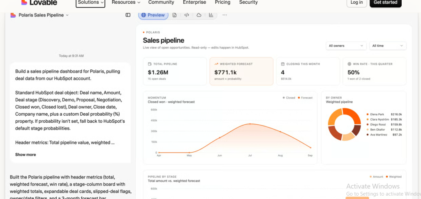This screenshot has width=421, height=199.
Task: Toggle the Closed series in Momentum legend
Action: pos(289,98)
